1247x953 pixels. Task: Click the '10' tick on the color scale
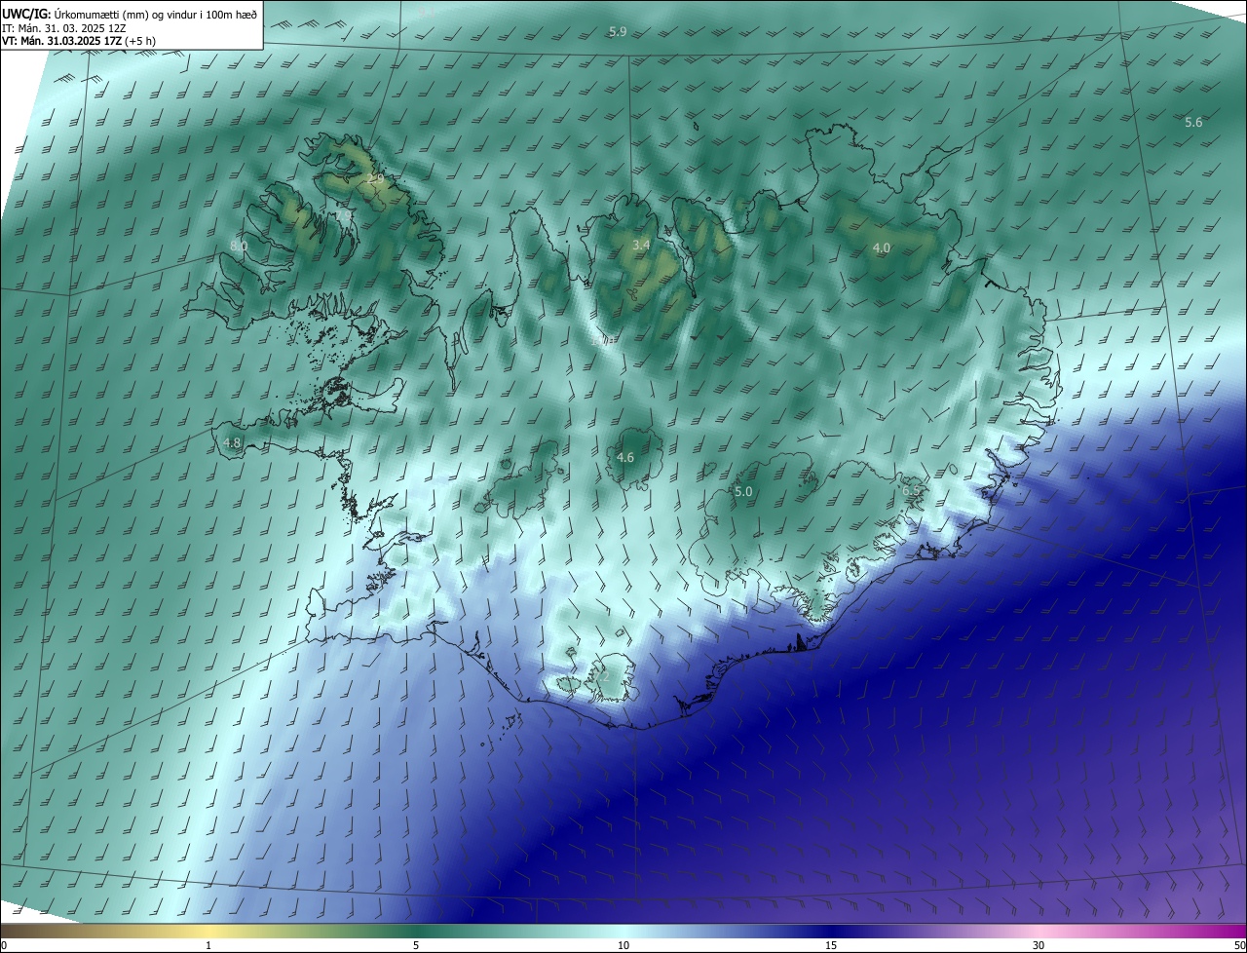click(x=623, y=945)
